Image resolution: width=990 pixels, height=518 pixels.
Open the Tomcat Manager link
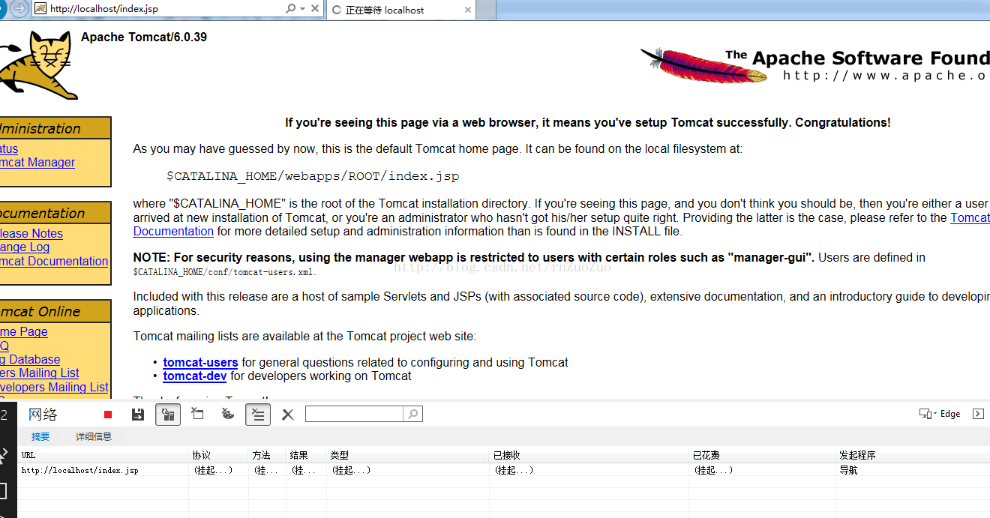[x=37, y=162]
